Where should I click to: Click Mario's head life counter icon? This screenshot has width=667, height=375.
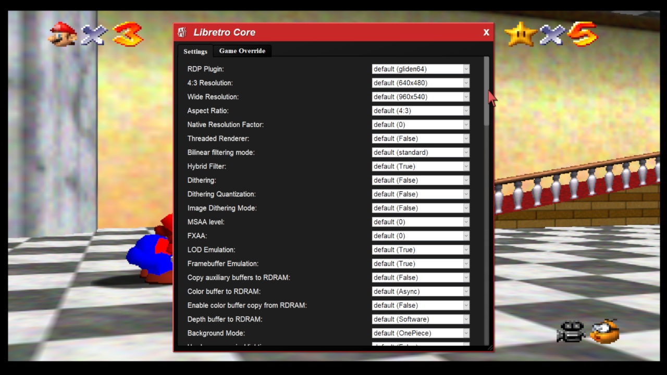click(63, 34)
